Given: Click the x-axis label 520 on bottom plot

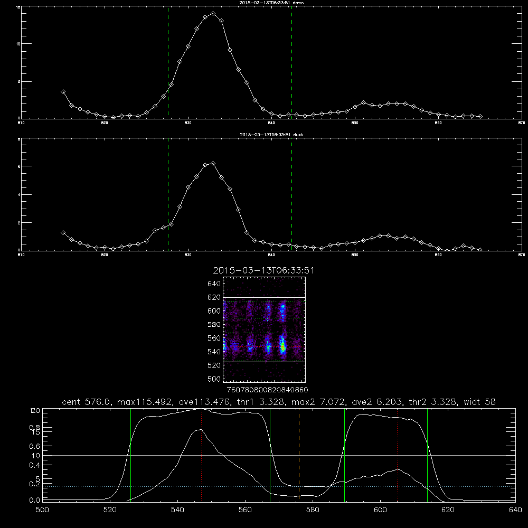Looking at the screenshot, I should pyautogui.click(x=110, y=510).
